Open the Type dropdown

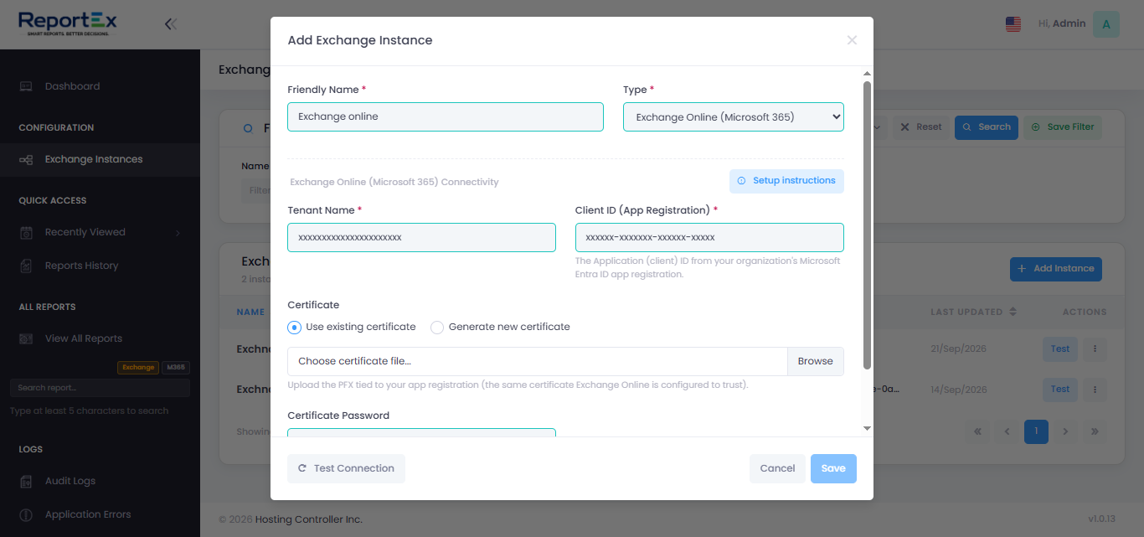(733, 117)
